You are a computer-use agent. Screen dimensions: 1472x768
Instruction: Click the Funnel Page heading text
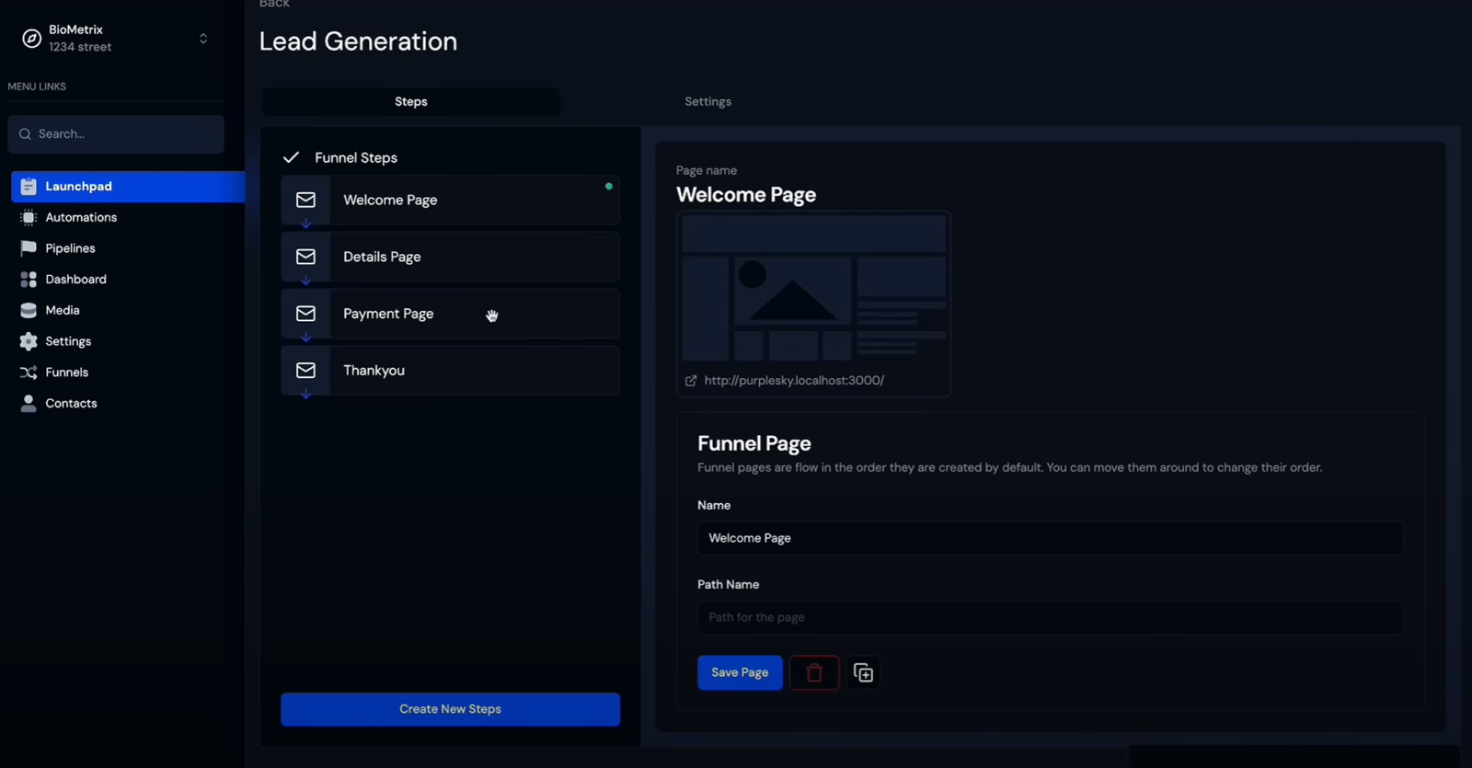(x=754, y=443)
